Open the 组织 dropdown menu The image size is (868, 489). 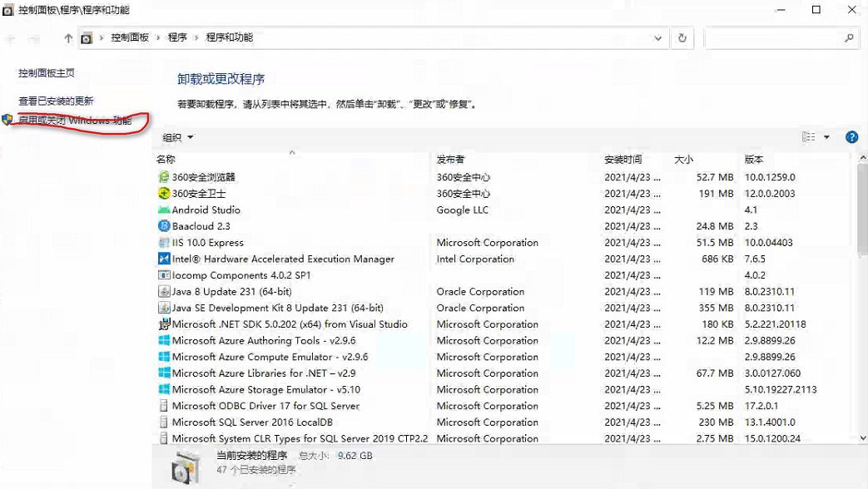pos(178,137)
